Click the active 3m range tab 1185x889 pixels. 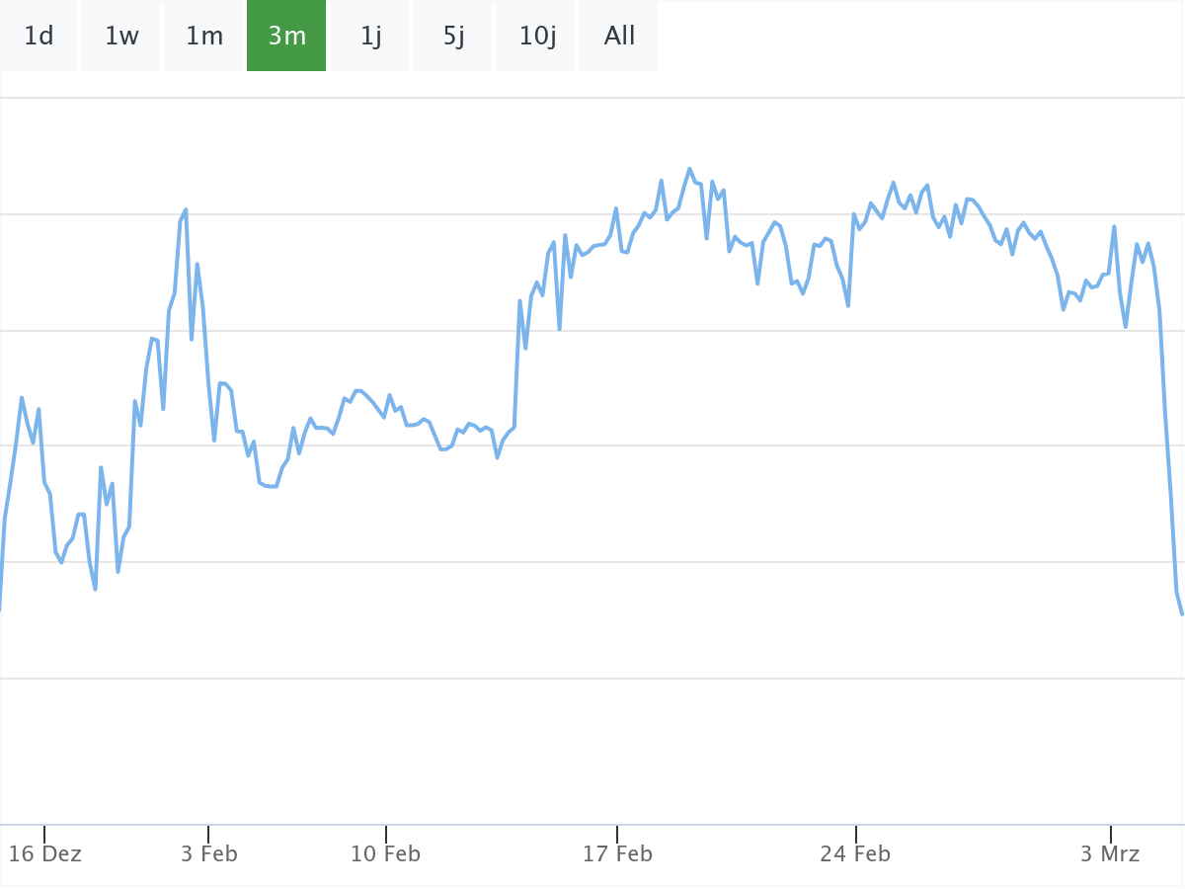coord(286,37)
